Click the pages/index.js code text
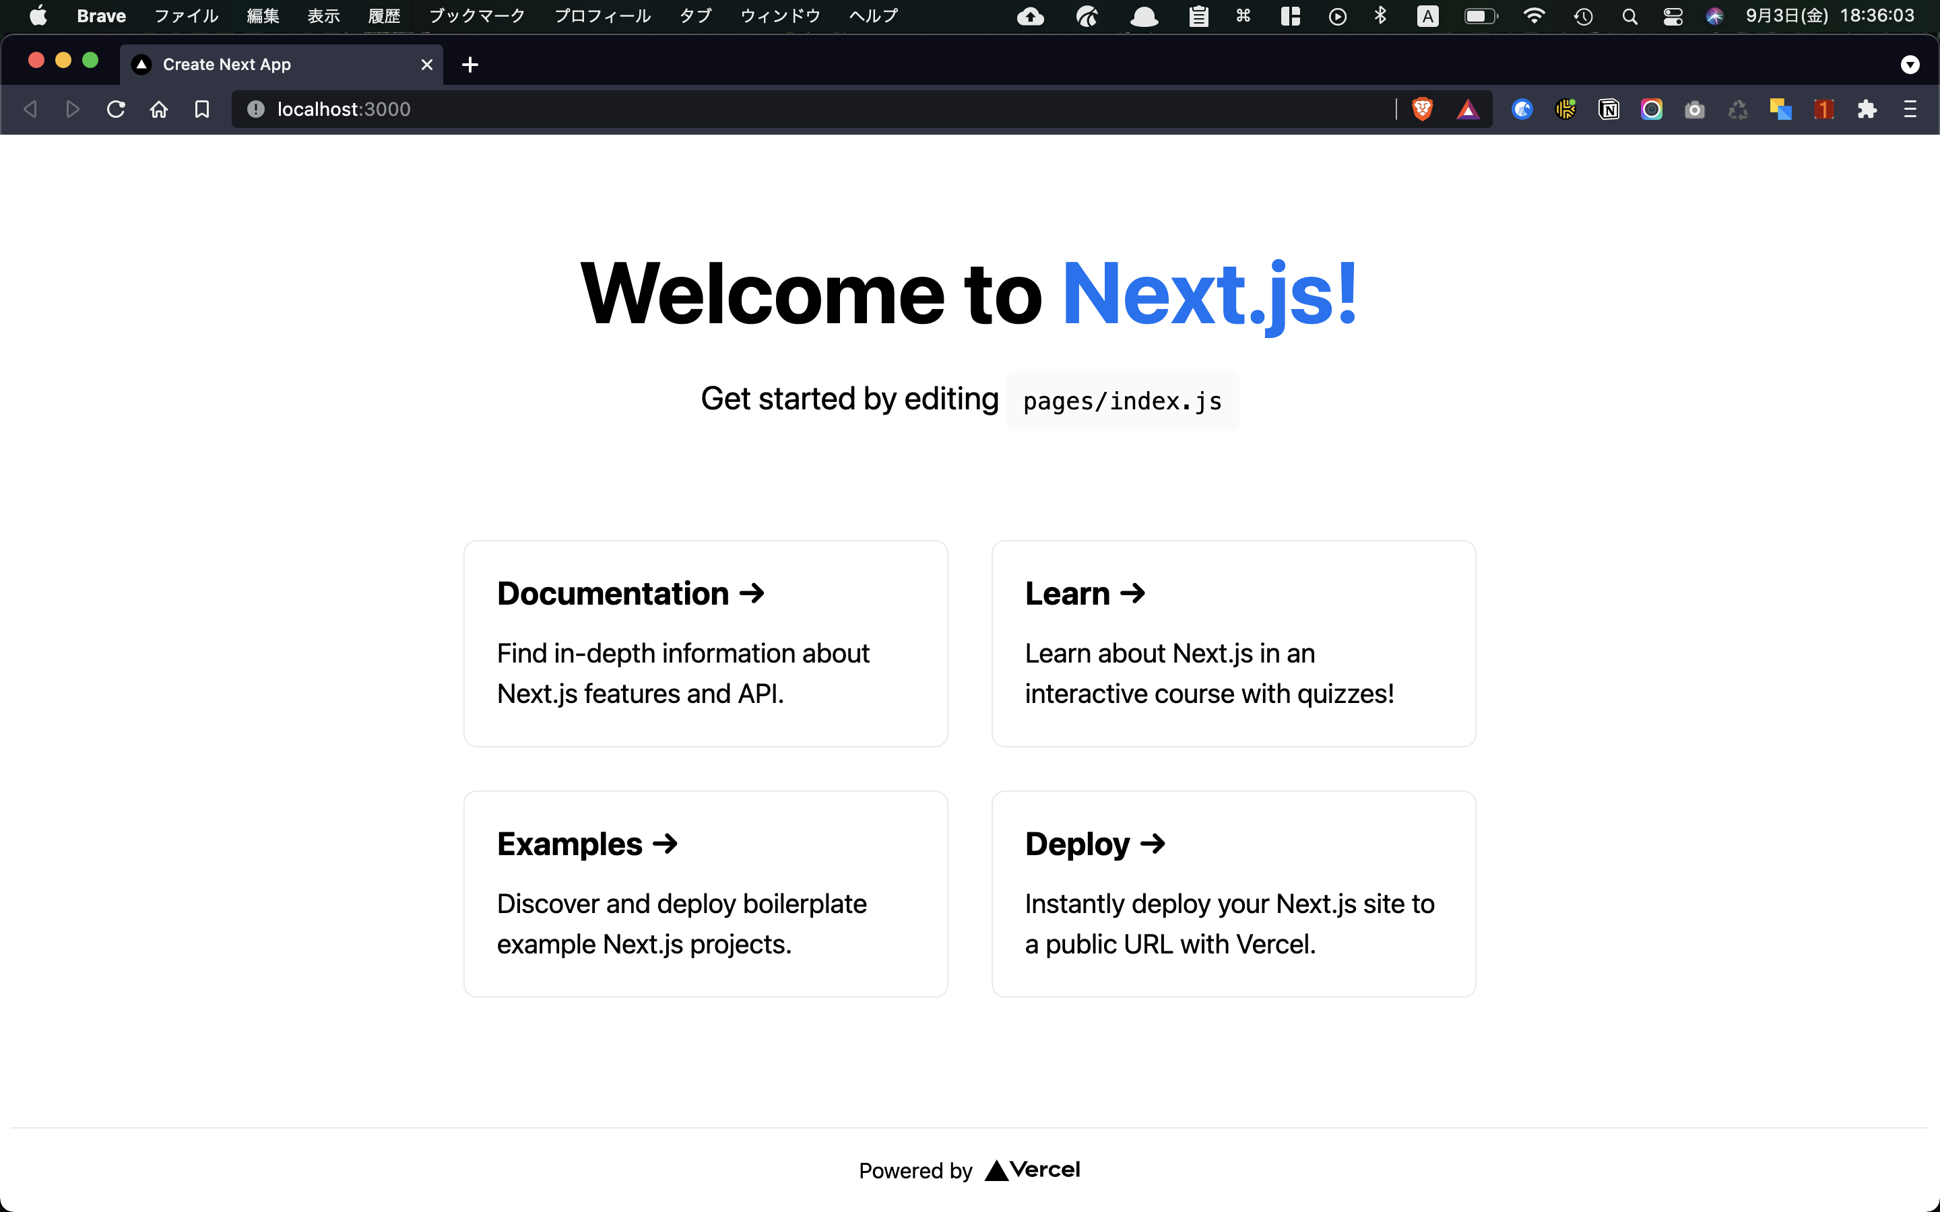This screenshot has width=1940, height=1212. pyautogui.click(x=1122, y=401)
